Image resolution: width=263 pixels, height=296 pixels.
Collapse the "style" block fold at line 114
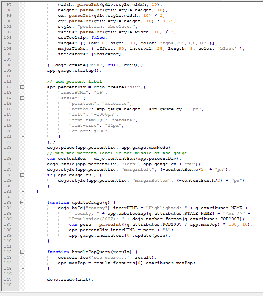(22, 98)
